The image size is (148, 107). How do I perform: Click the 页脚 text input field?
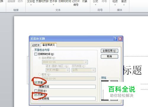[x=67, y=98]
